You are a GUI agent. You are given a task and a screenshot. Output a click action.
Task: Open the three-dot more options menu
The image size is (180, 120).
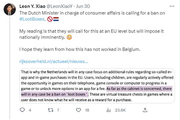coord(172,6)
